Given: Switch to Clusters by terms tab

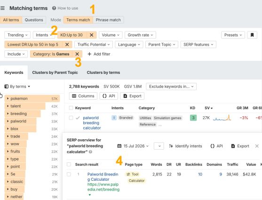Looking at the screenshot, I should click(x=103, y=72).
